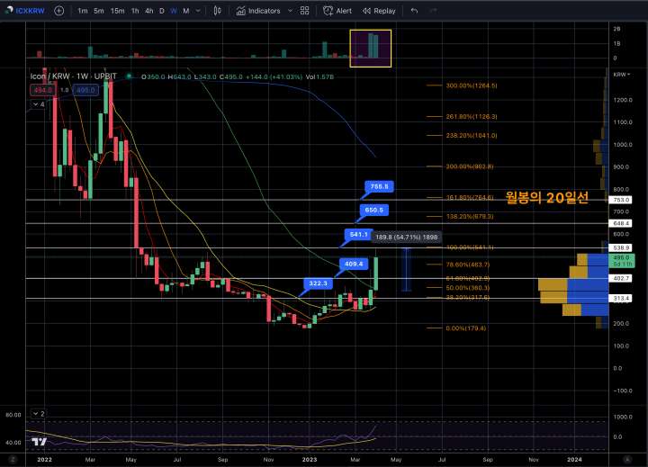The image size is (648, 467).
Task: Click the 300.00%(1264.5) Fibonacci level label
Action: [472, 85]
